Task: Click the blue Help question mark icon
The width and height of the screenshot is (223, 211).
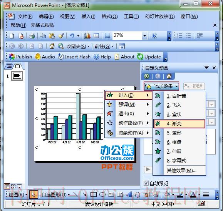Action: pos(154,36)
